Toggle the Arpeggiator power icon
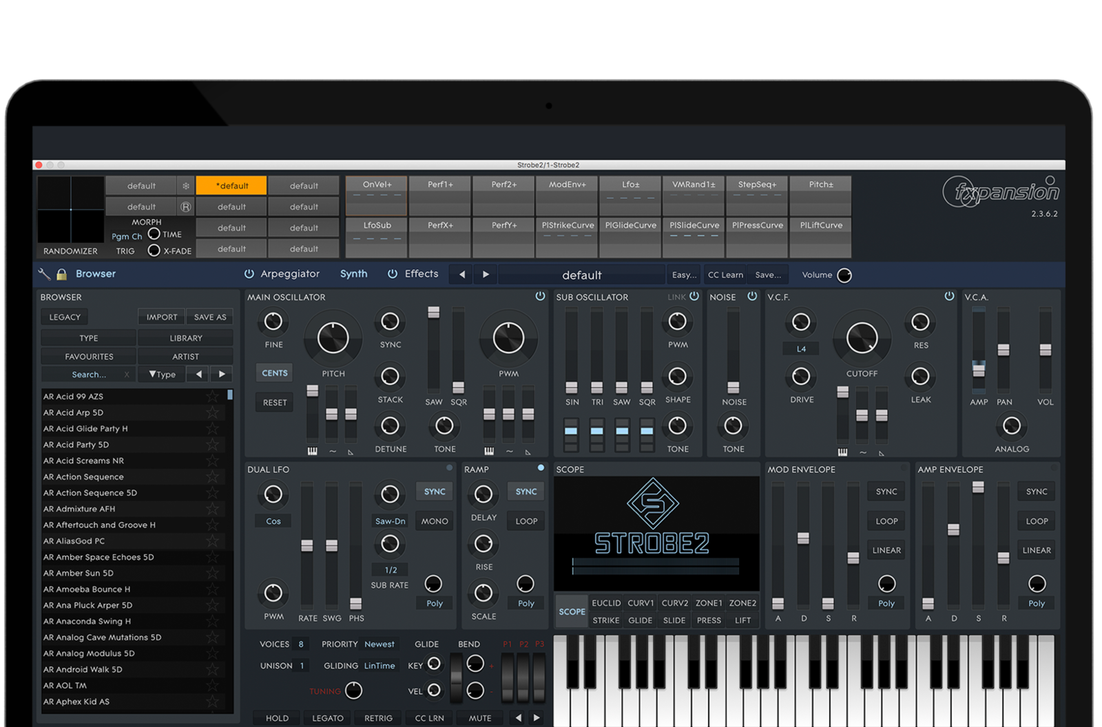This screenshot has height=727, width=1102. (249, 274)
